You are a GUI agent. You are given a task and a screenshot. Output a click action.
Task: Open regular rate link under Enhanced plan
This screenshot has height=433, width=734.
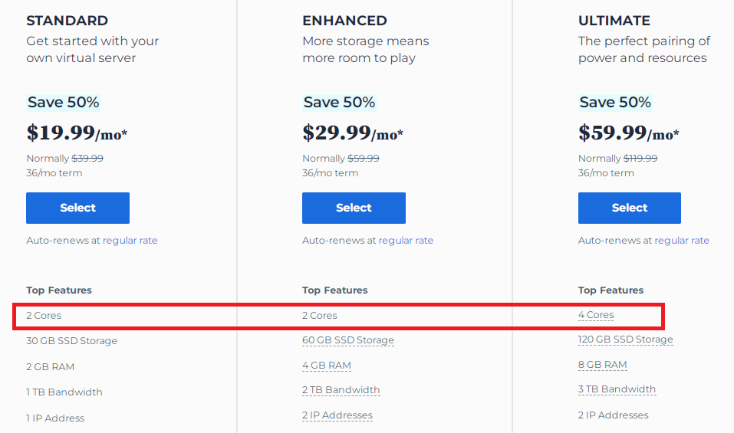(x=406, y=241)
